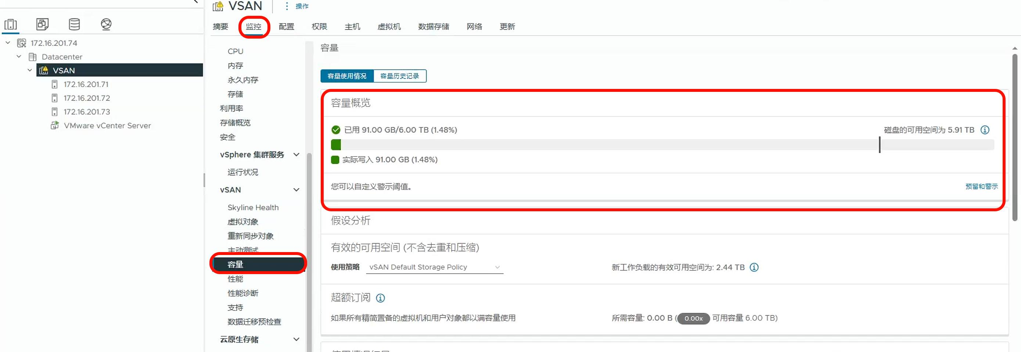Collapse the 172.16.201.74 tree node
1021x352 pixels.
click(8, 42)
